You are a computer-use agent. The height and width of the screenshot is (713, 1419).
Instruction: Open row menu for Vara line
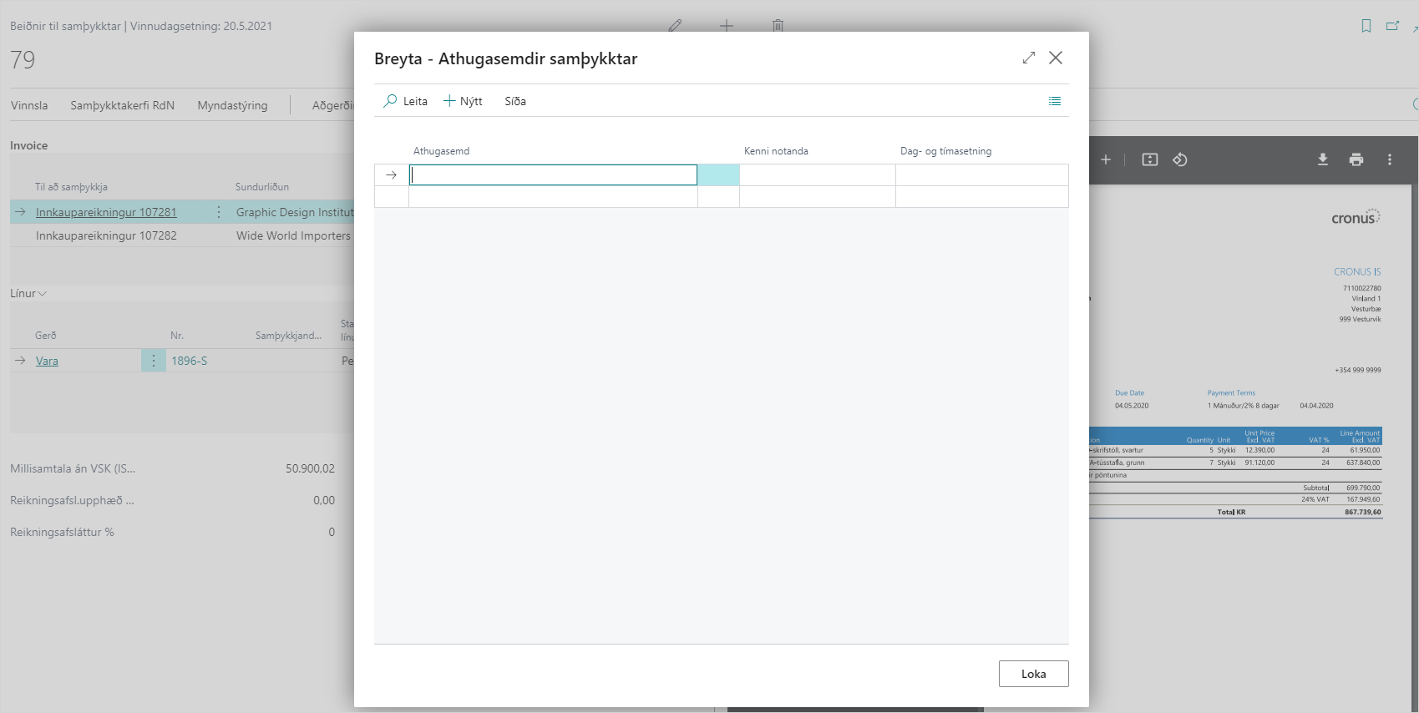point(153,361)
